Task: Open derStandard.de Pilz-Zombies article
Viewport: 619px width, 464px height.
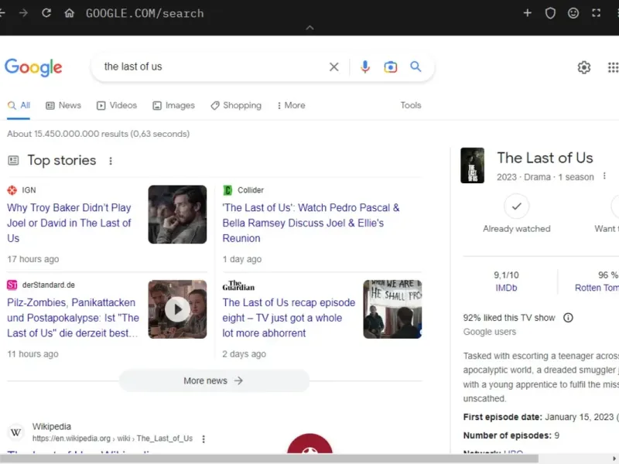Action: pyautogui.click(x=73, y=318)
